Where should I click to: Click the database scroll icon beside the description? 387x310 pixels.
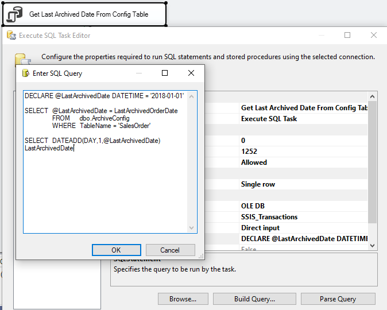click(22, 60)
